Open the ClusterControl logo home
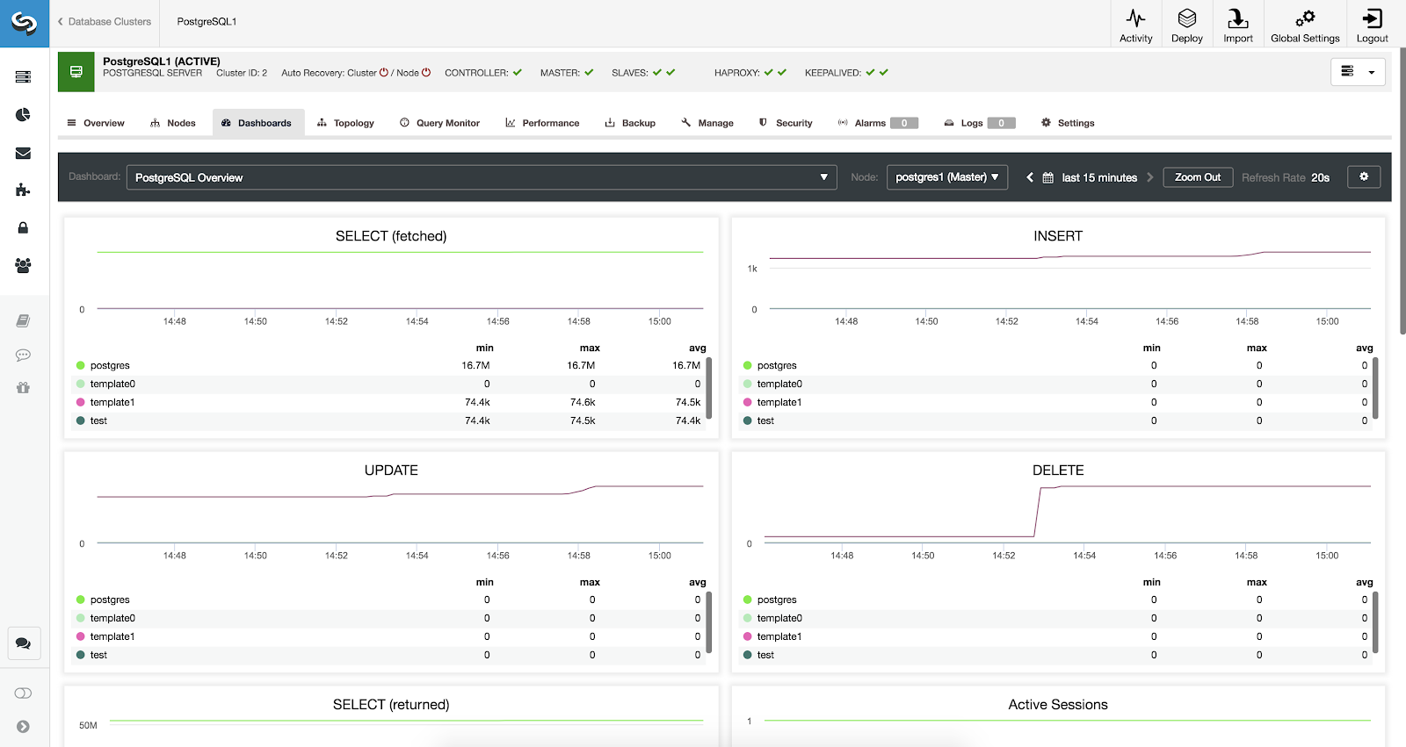The width and height of the screenshot is (1406, 747). point(24,24)
